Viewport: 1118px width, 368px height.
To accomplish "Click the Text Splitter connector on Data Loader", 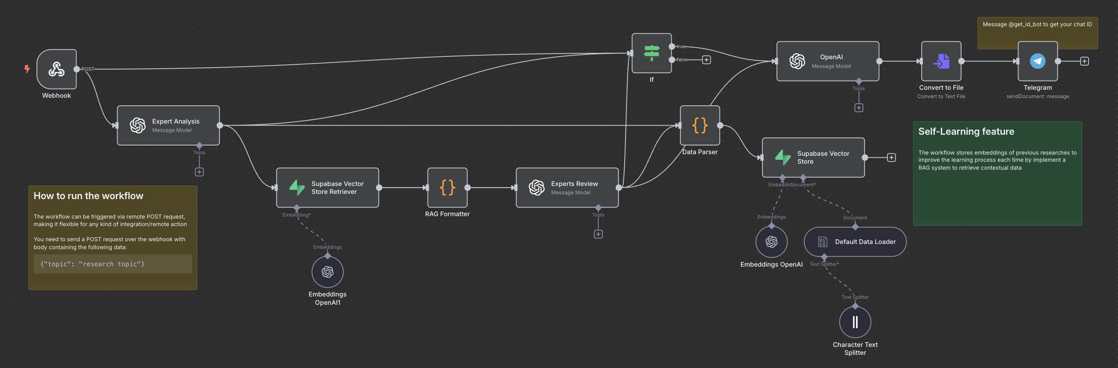I will coord(824,257).
